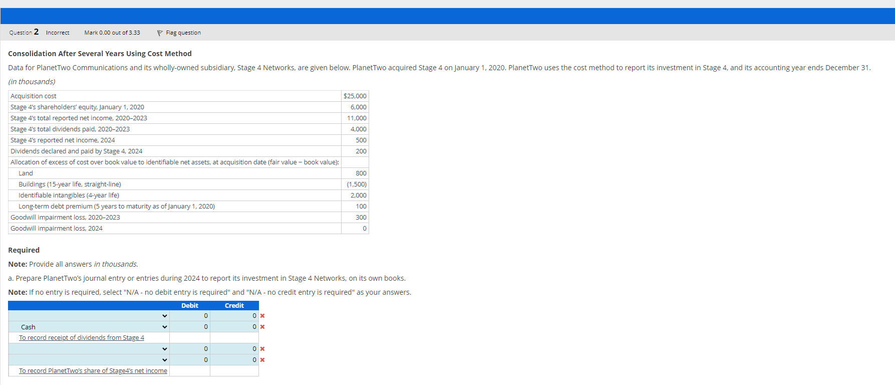This screenshot has width=895, height=385.
Task: Click the '(in thousands)' note
Action: pos(32,82)
